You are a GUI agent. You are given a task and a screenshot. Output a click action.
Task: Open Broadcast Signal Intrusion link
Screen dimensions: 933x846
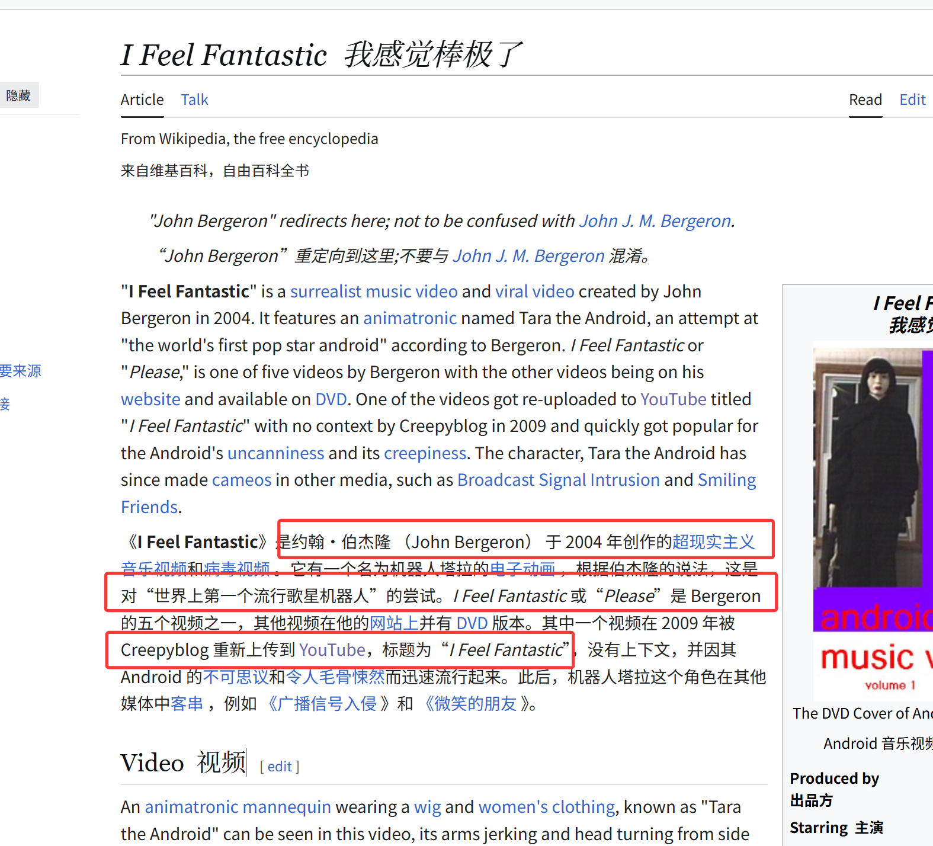click(559, 480)
